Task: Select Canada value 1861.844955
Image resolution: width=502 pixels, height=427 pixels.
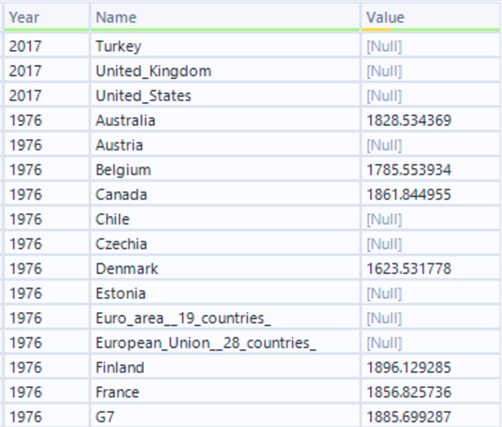Action: tap(431, 194)
